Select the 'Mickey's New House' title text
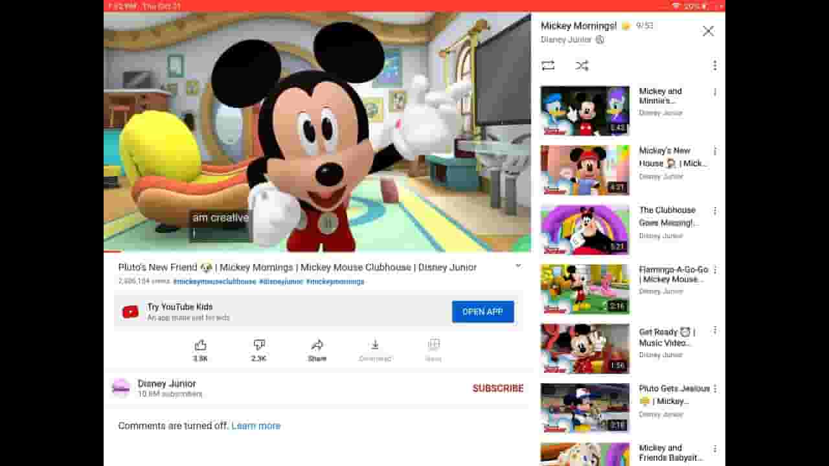 coord(673,157)
